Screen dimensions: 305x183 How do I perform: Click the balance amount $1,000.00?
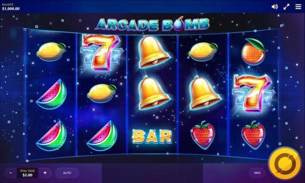tap(11, 9)
